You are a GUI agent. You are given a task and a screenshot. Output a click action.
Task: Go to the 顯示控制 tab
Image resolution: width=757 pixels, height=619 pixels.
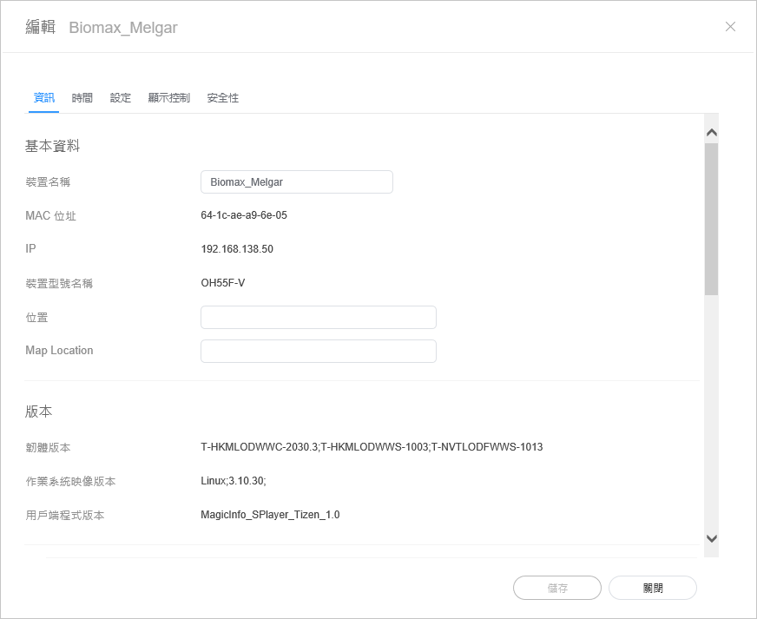(x=168, y=98)
